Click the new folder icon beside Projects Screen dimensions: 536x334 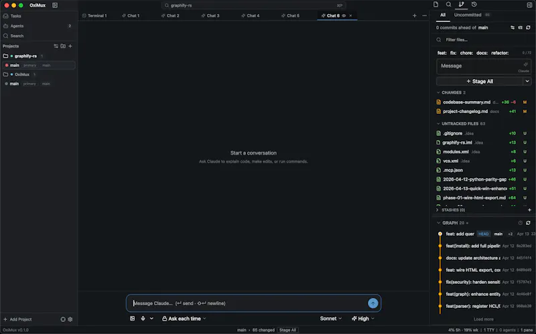pyautogui.click(x=63, y=46)
